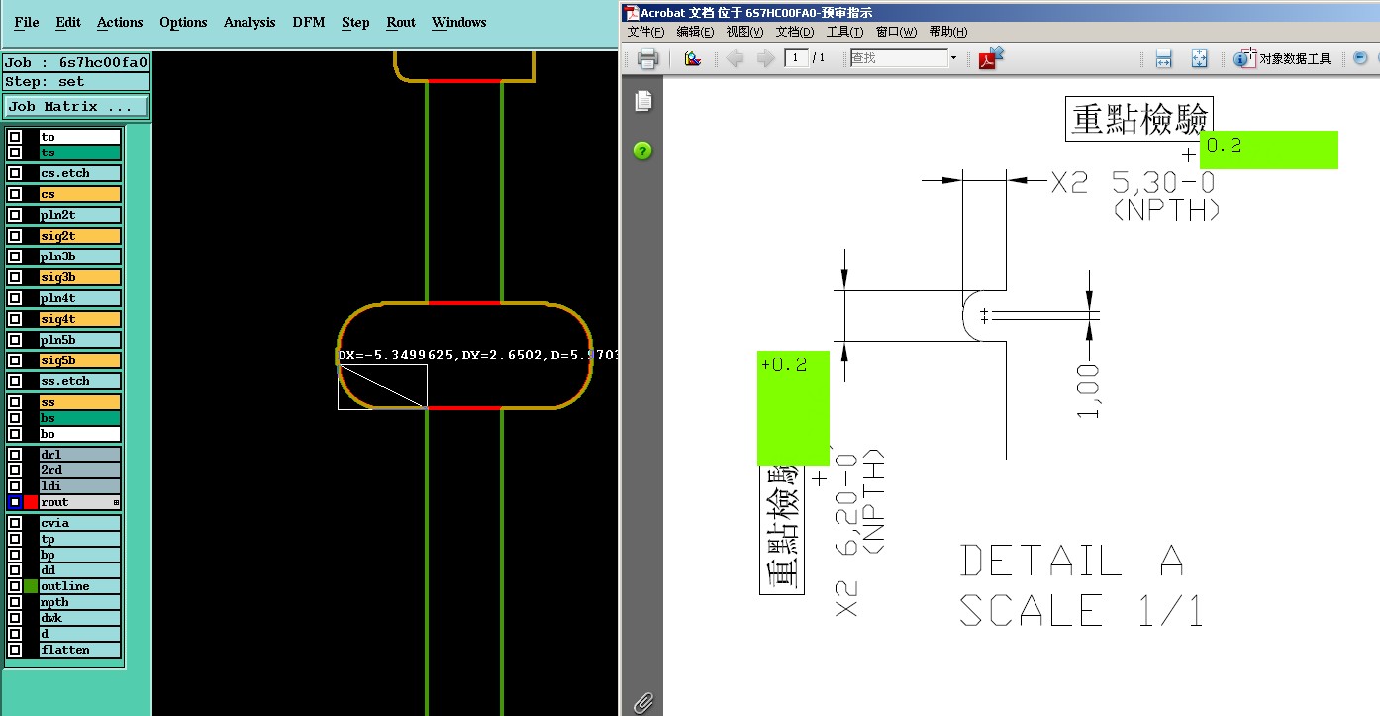The height and width of the screenshot is (716, 1380).
Task: Open the 视图(V) menu in Acrobat
Action: (x=744, y=32)
